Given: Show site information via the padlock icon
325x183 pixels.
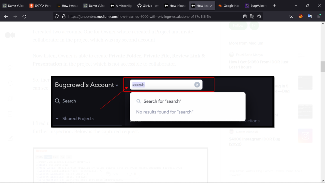Looking at the screenshot, I should point(64,17).
